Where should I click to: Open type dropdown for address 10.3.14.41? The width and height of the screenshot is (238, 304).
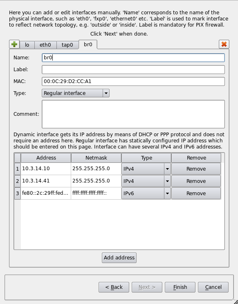(146, 181)
